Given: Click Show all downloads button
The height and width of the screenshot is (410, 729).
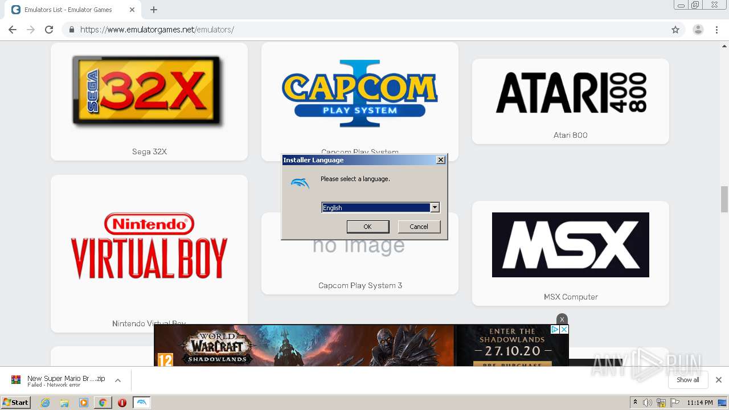Looking at the screenshot, I should [687, 380].
